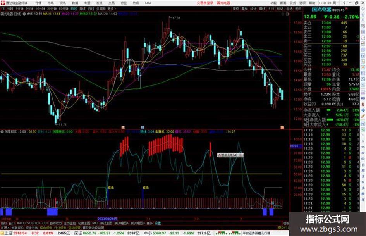Click the TDX application logo icon
The image size is (366, 236).
pos(2,3)
